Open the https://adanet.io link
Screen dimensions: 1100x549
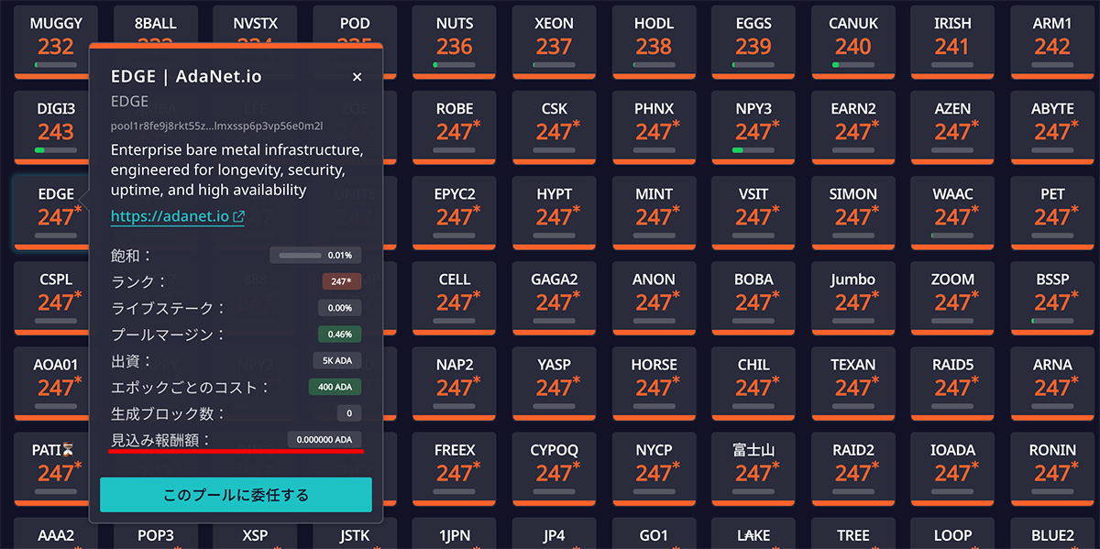[178, 217]
